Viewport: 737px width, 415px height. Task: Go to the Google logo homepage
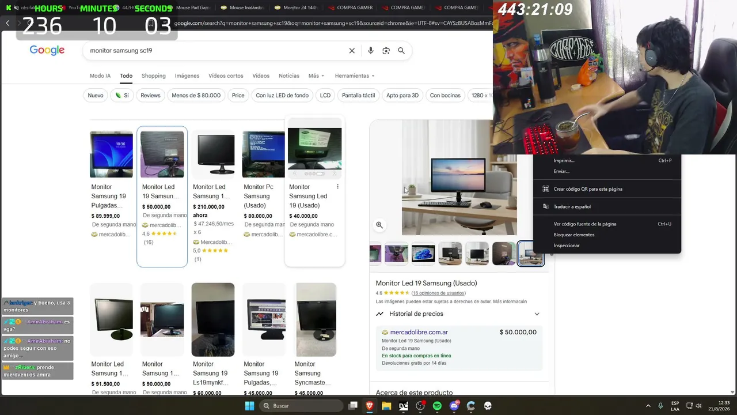47,50
